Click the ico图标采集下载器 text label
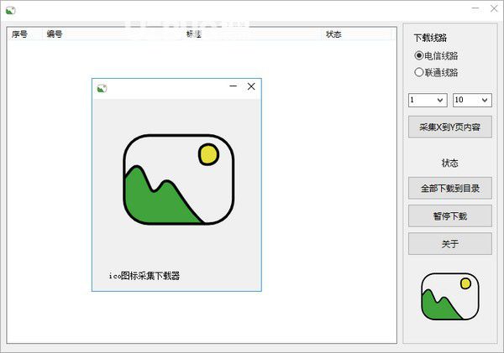504x353 pixels. (144, 276)
